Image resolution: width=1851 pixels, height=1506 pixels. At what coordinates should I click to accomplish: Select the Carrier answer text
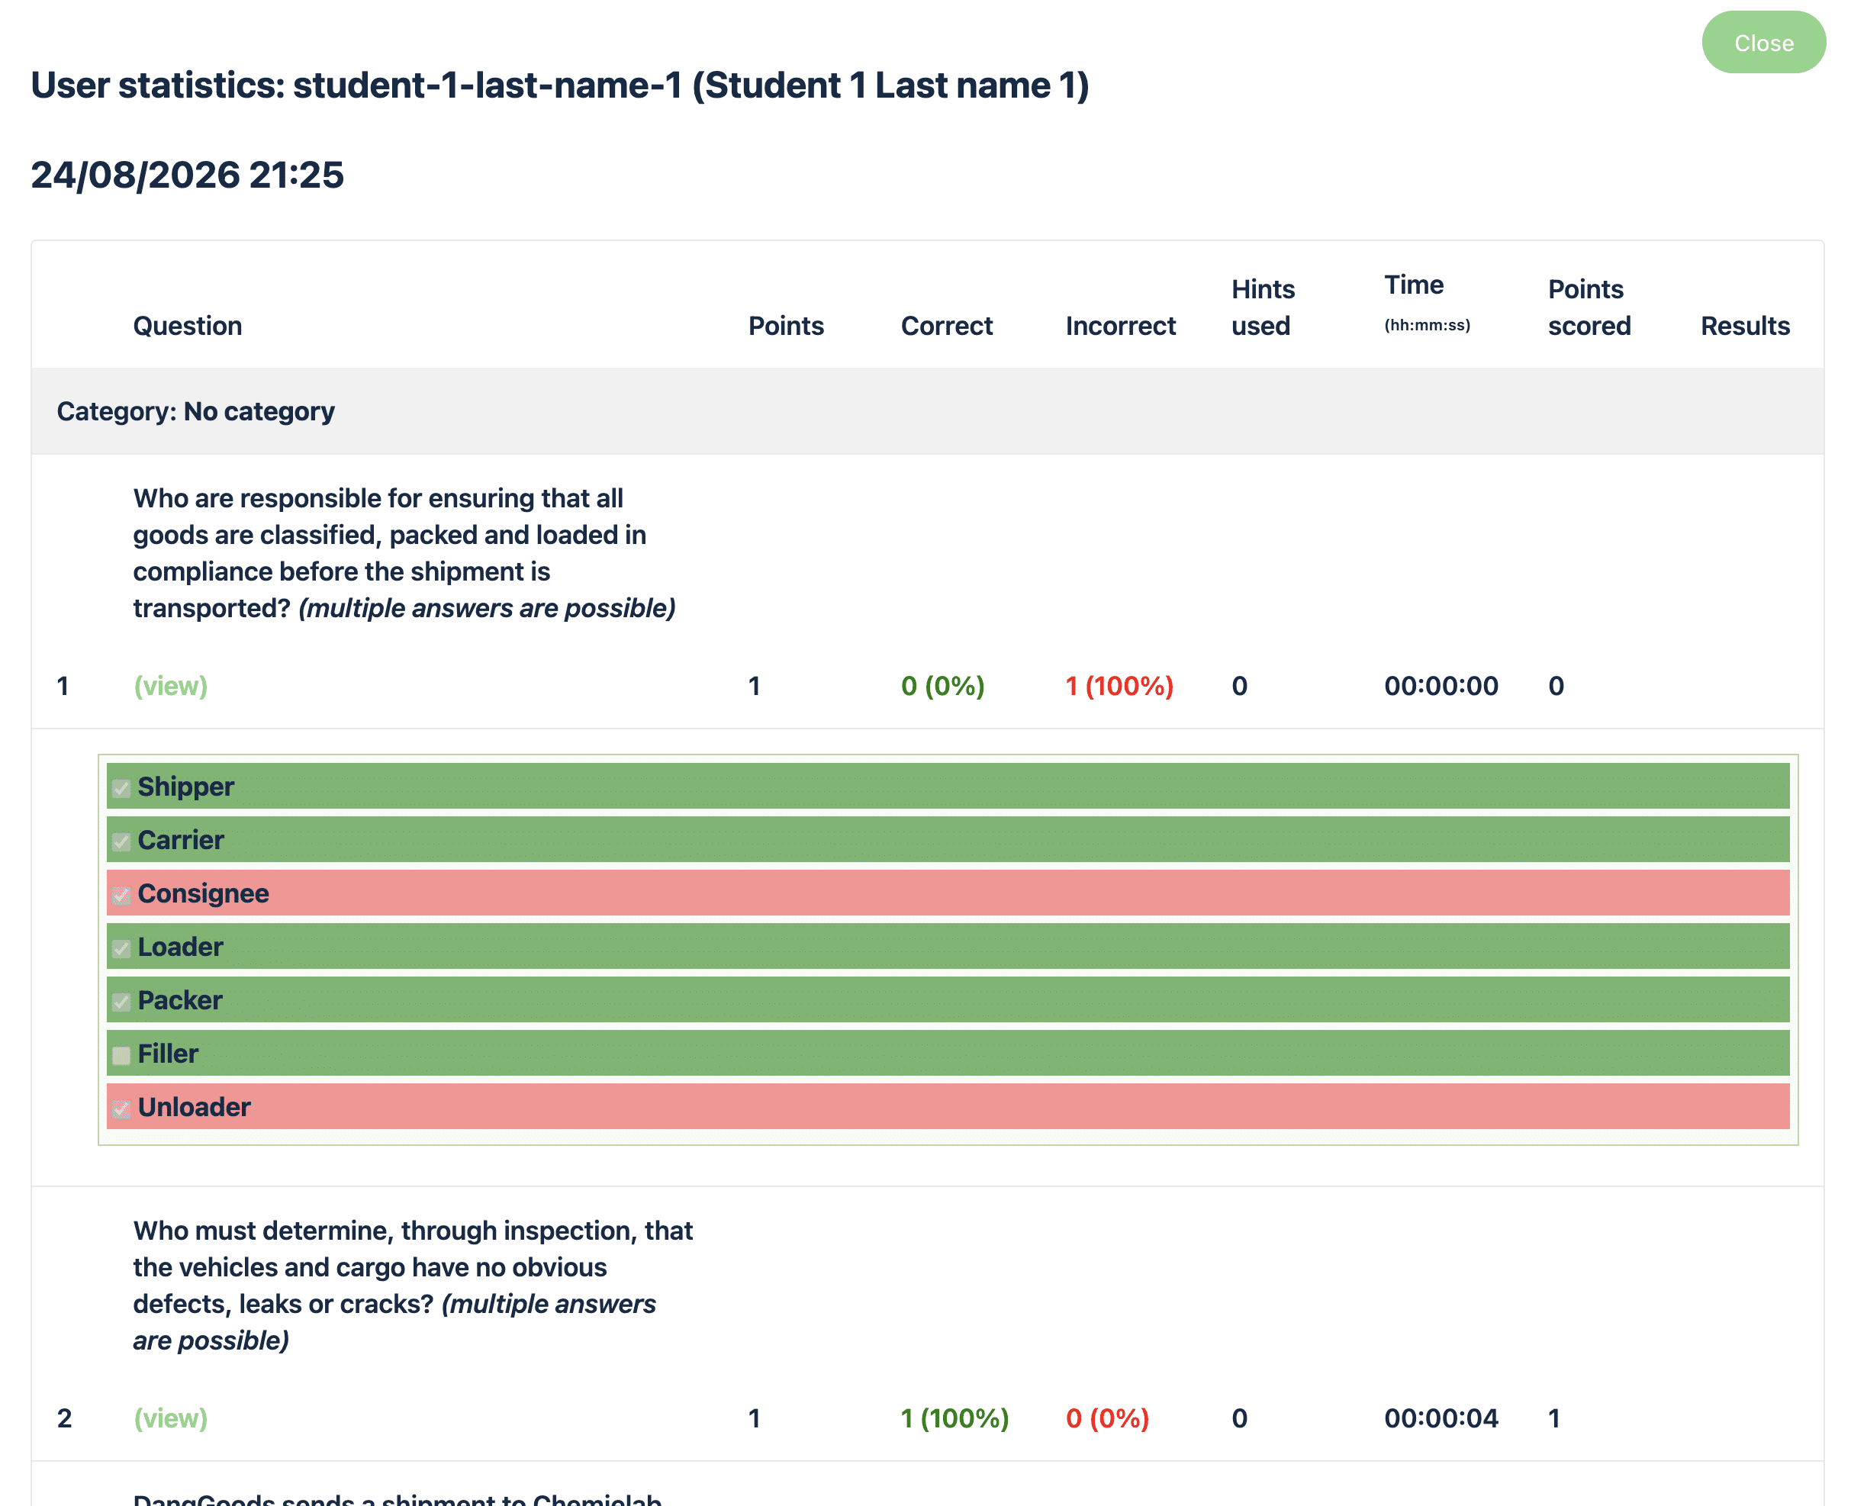180,840
